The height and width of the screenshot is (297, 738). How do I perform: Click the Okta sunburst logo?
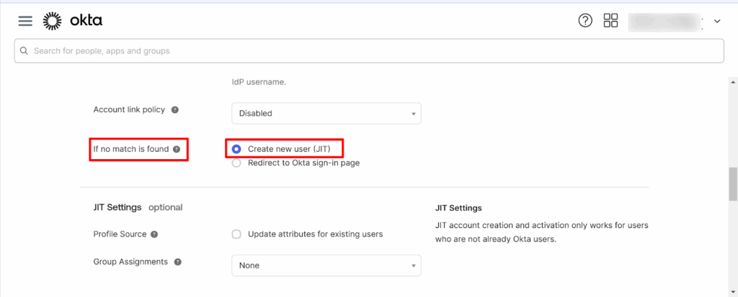click(x=52, y=21)
